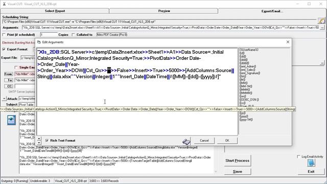Click the Subject field with Pivot Table

click(x=27, y=104)
